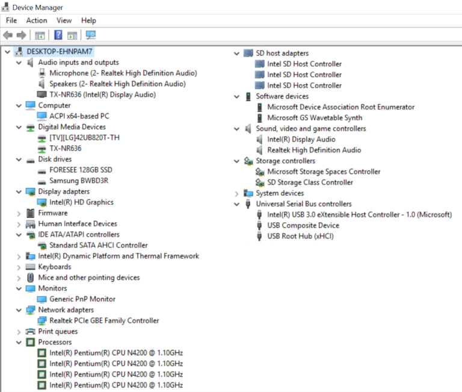Click the Action pane toolbar icon beside Help
462x392 pixels.
[x=72, y=36]
